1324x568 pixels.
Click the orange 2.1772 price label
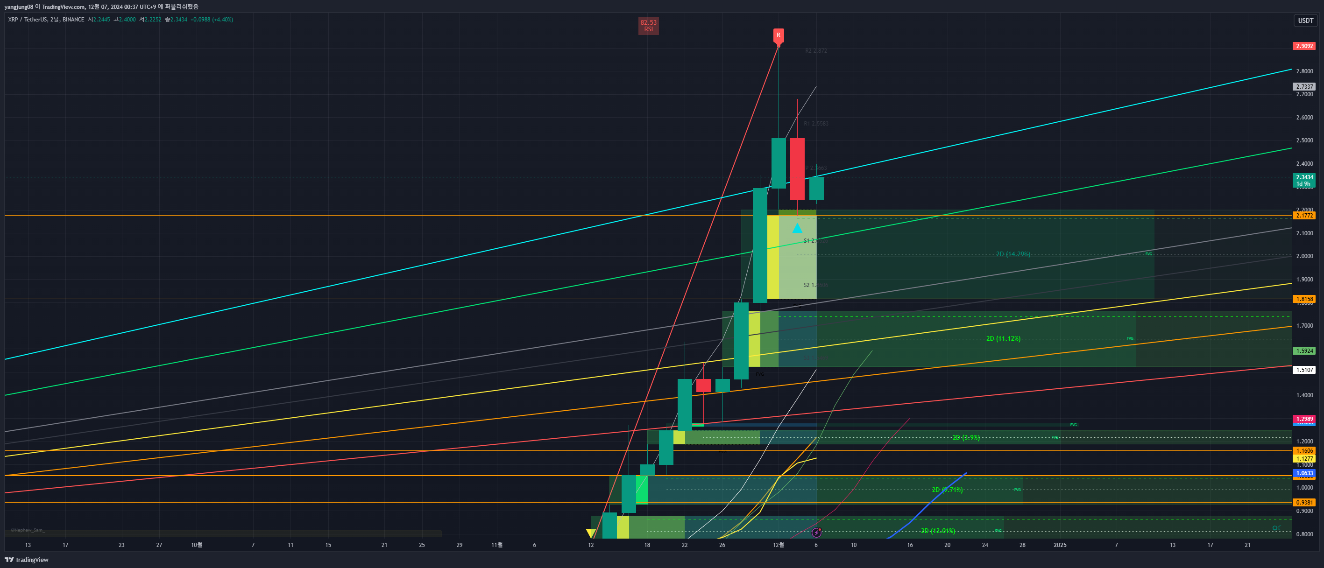coord(1304,216)
